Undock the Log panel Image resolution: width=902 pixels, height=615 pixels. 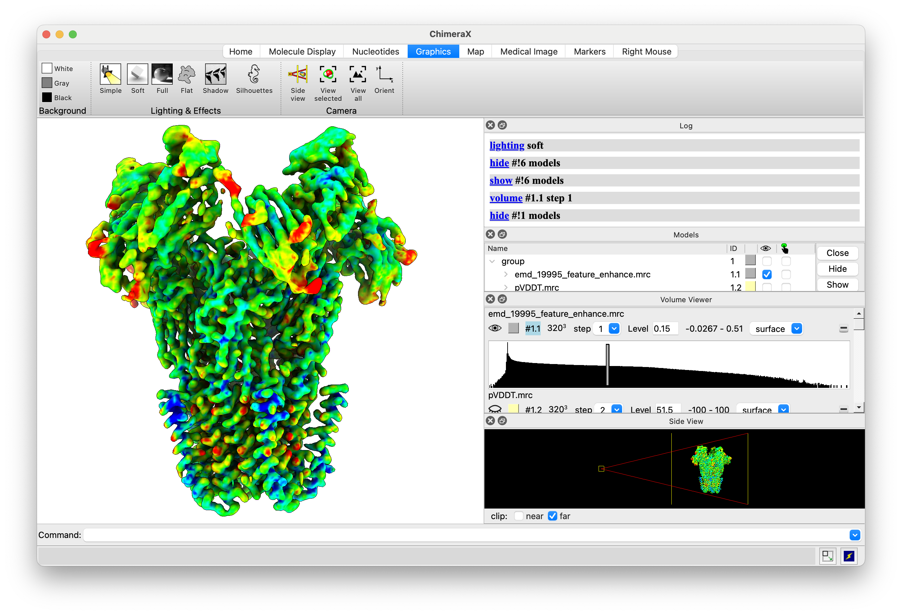click(x=502, y=125)
